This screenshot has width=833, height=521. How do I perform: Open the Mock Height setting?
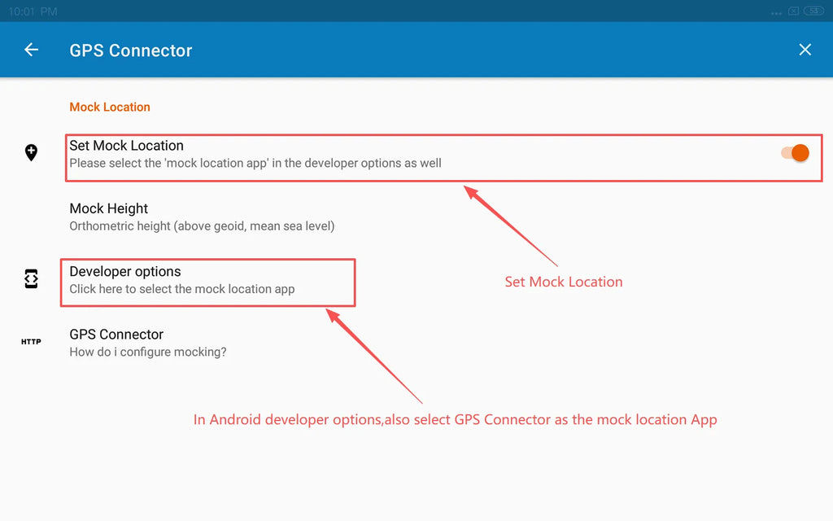point(416,217)
